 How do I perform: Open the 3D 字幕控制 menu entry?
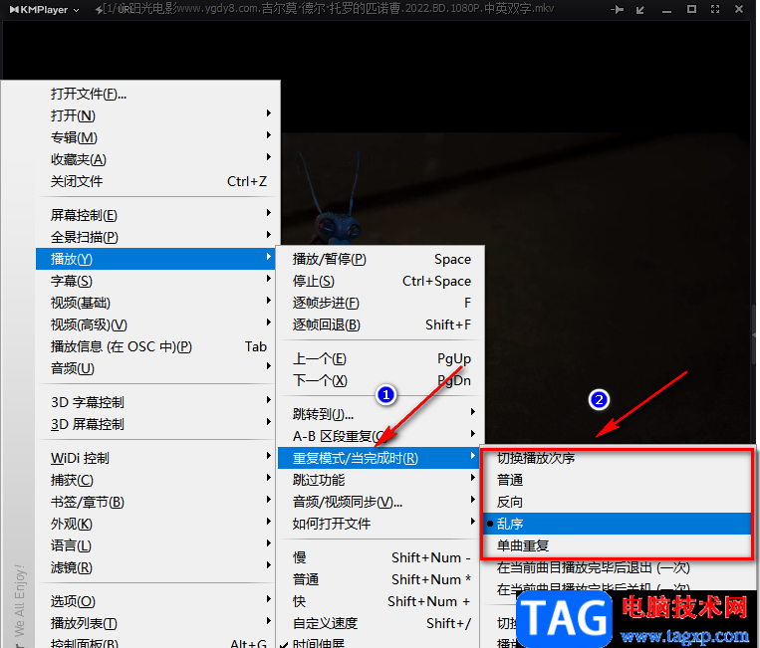[x=155, y=402]
